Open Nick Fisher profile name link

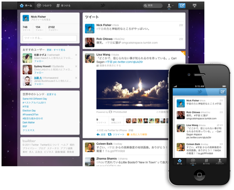39,17
